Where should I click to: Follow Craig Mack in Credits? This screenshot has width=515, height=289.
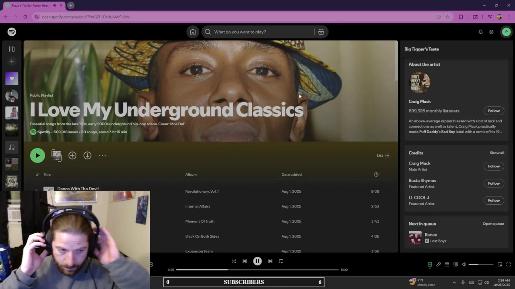point(494,166)
